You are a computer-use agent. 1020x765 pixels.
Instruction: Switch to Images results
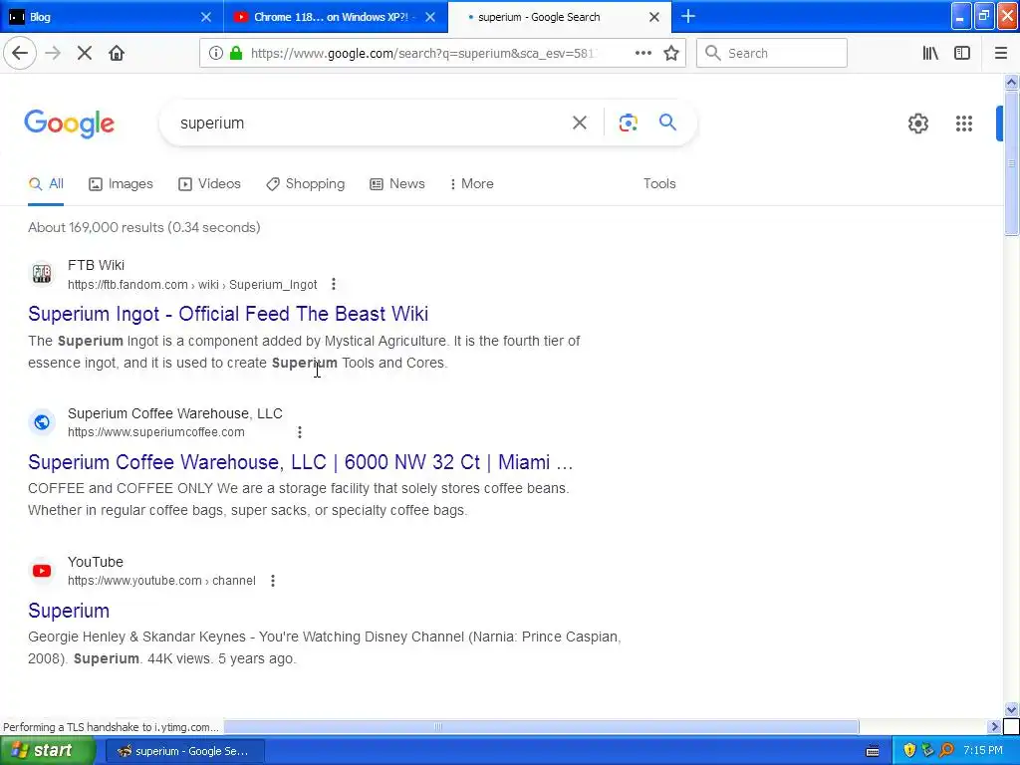tap(121, 184)
